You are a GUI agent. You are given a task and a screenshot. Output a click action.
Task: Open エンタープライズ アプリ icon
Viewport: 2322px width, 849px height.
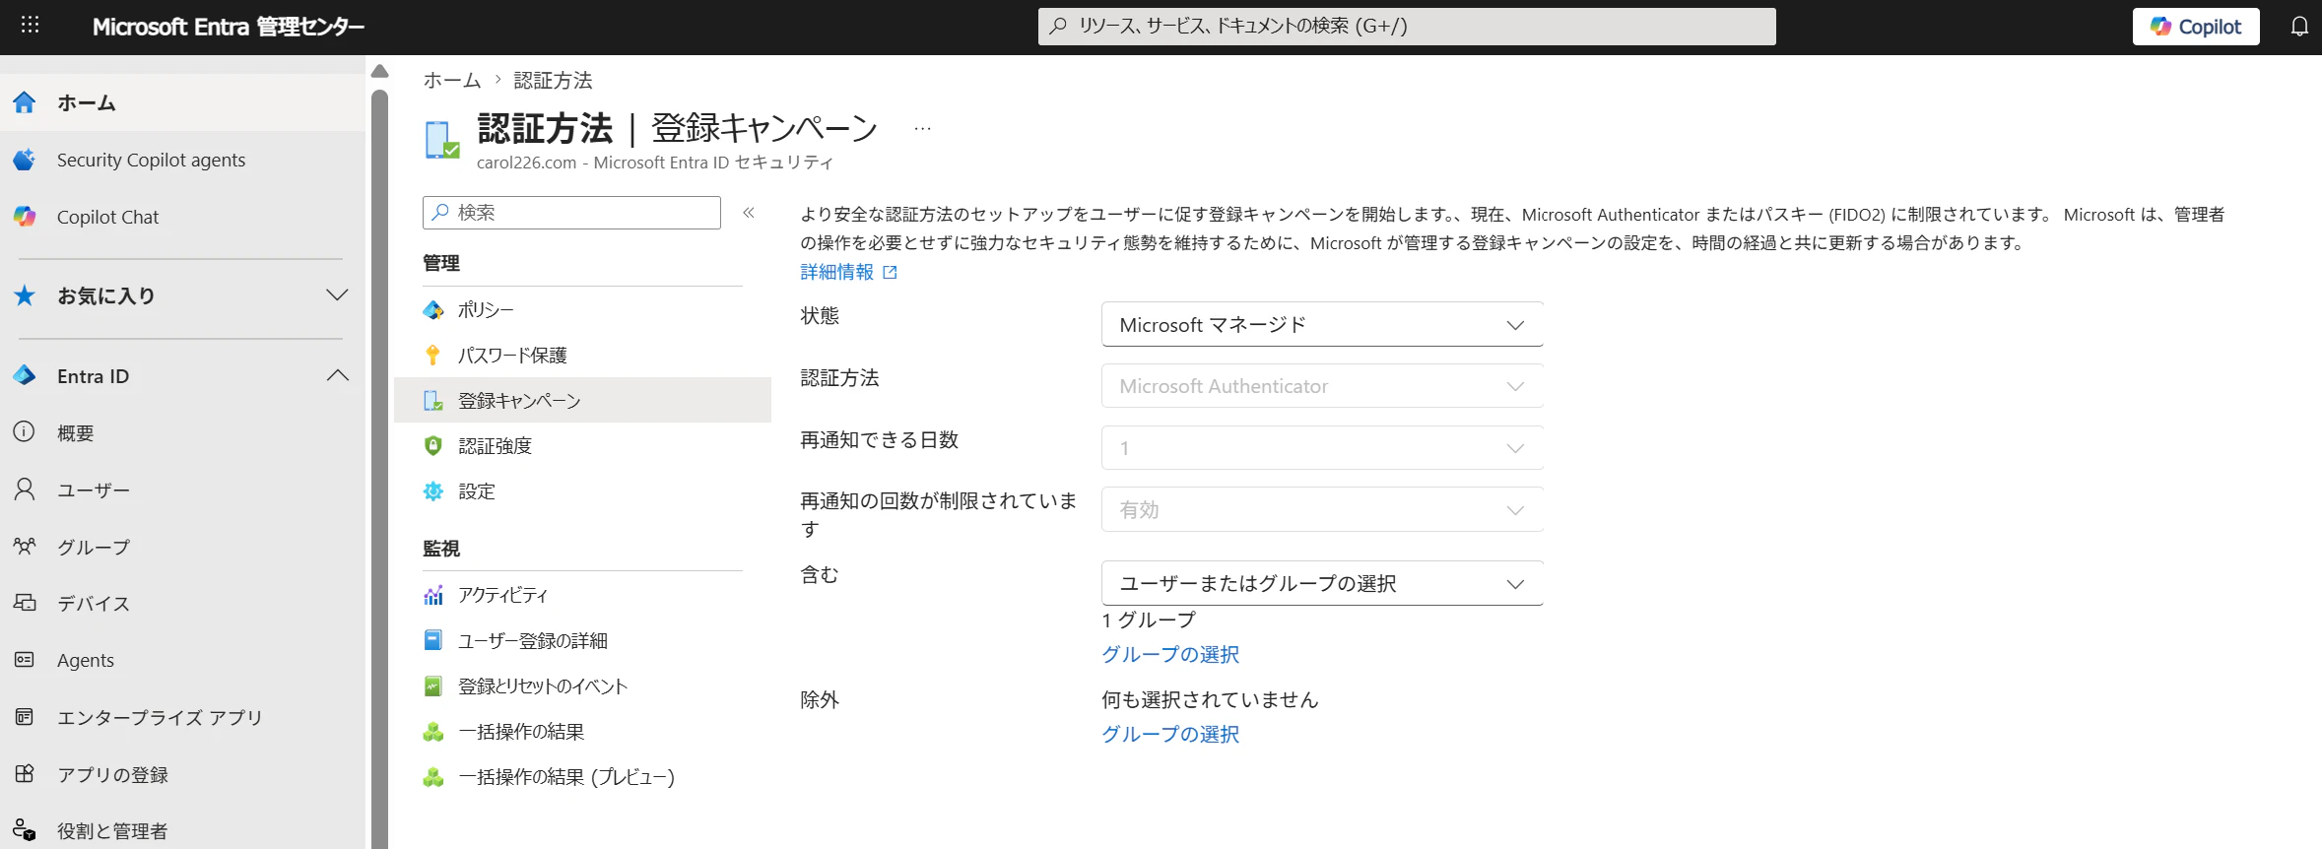coord(25,717)
